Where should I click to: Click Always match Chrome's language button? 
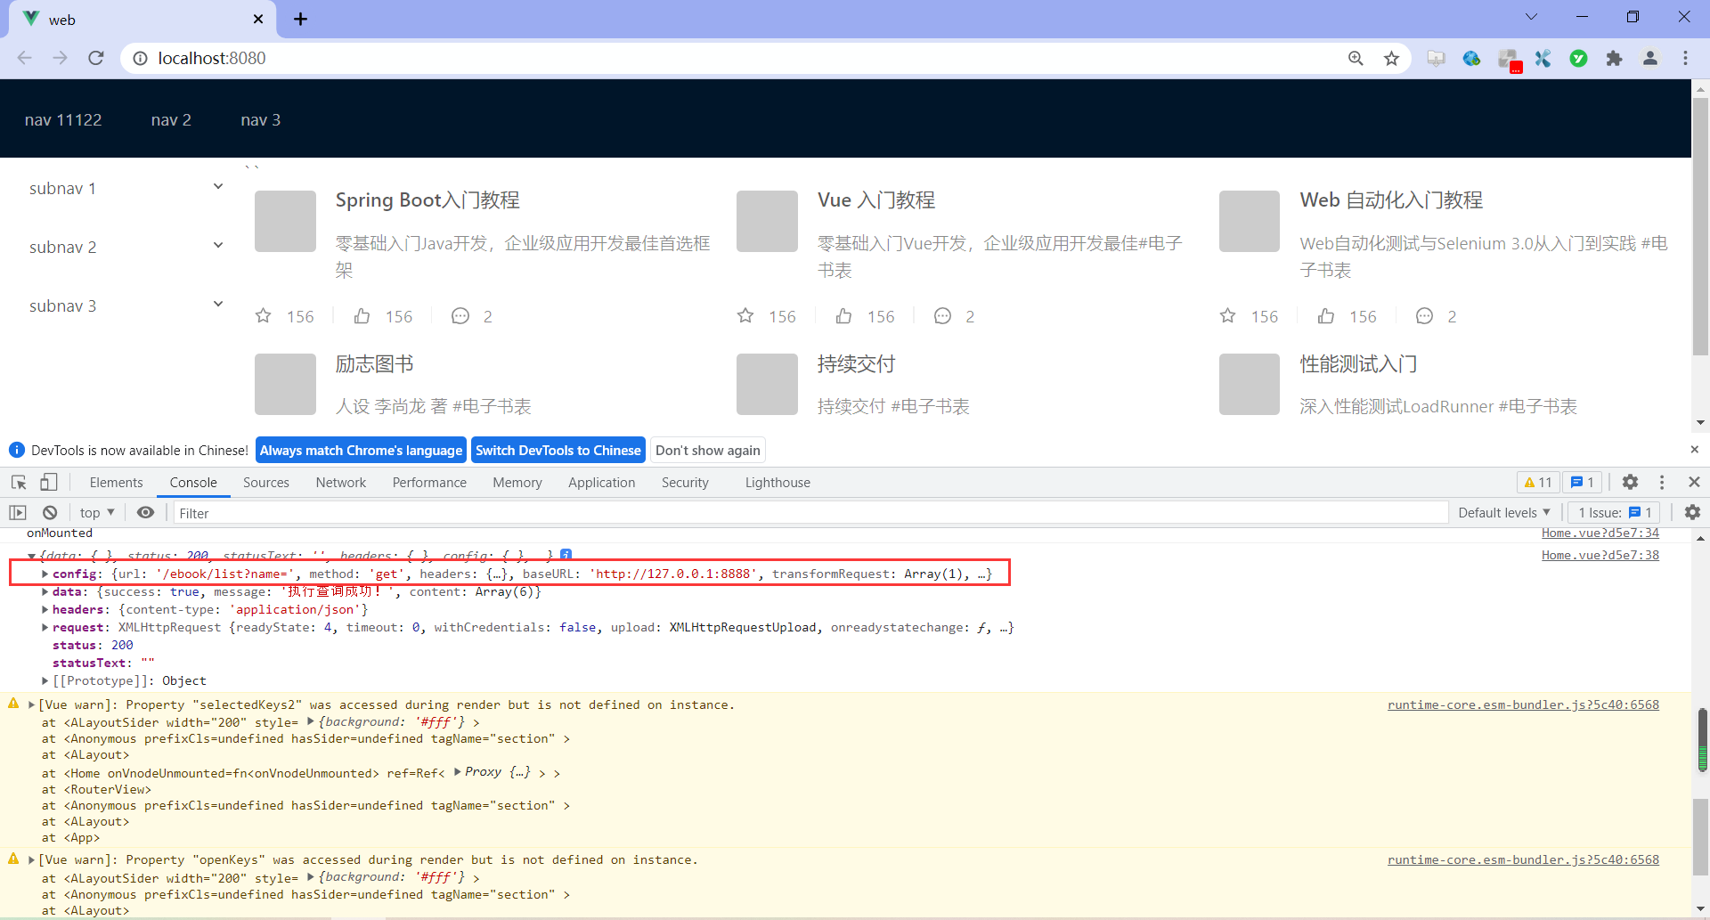click(361, 450)
